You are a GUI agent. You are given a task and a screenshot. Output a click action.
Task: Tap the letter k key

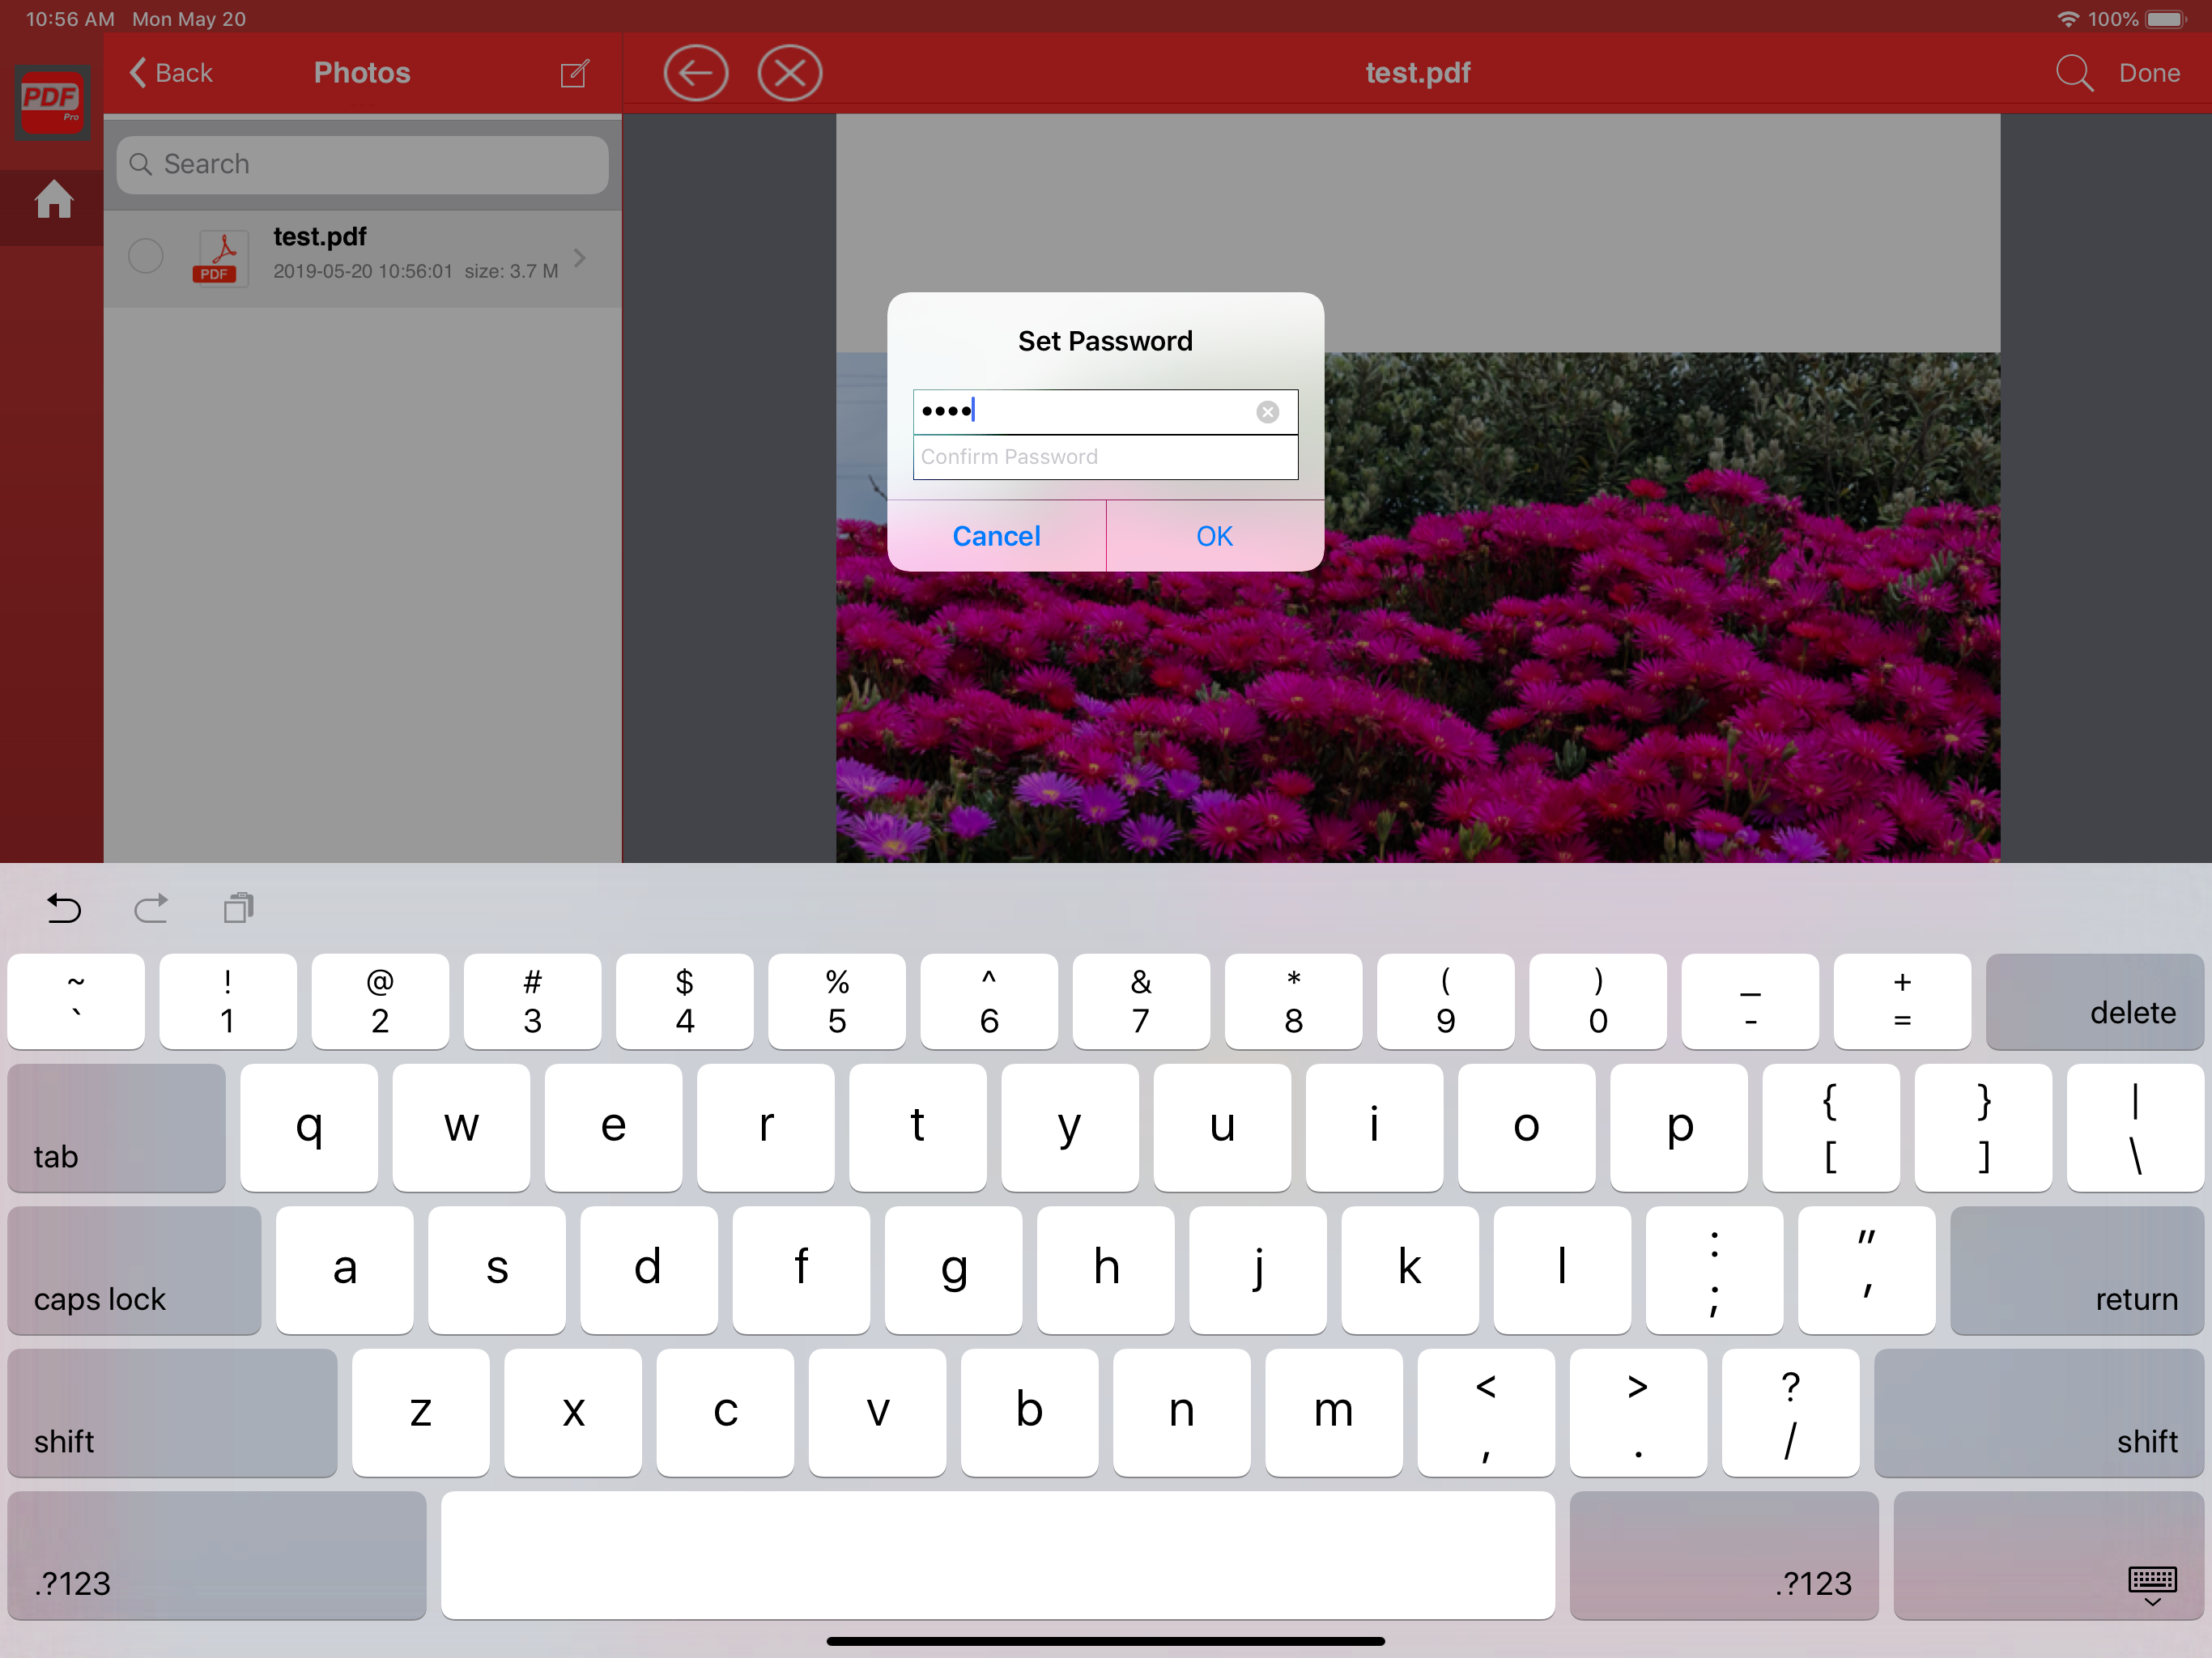pos(1410,1270)
